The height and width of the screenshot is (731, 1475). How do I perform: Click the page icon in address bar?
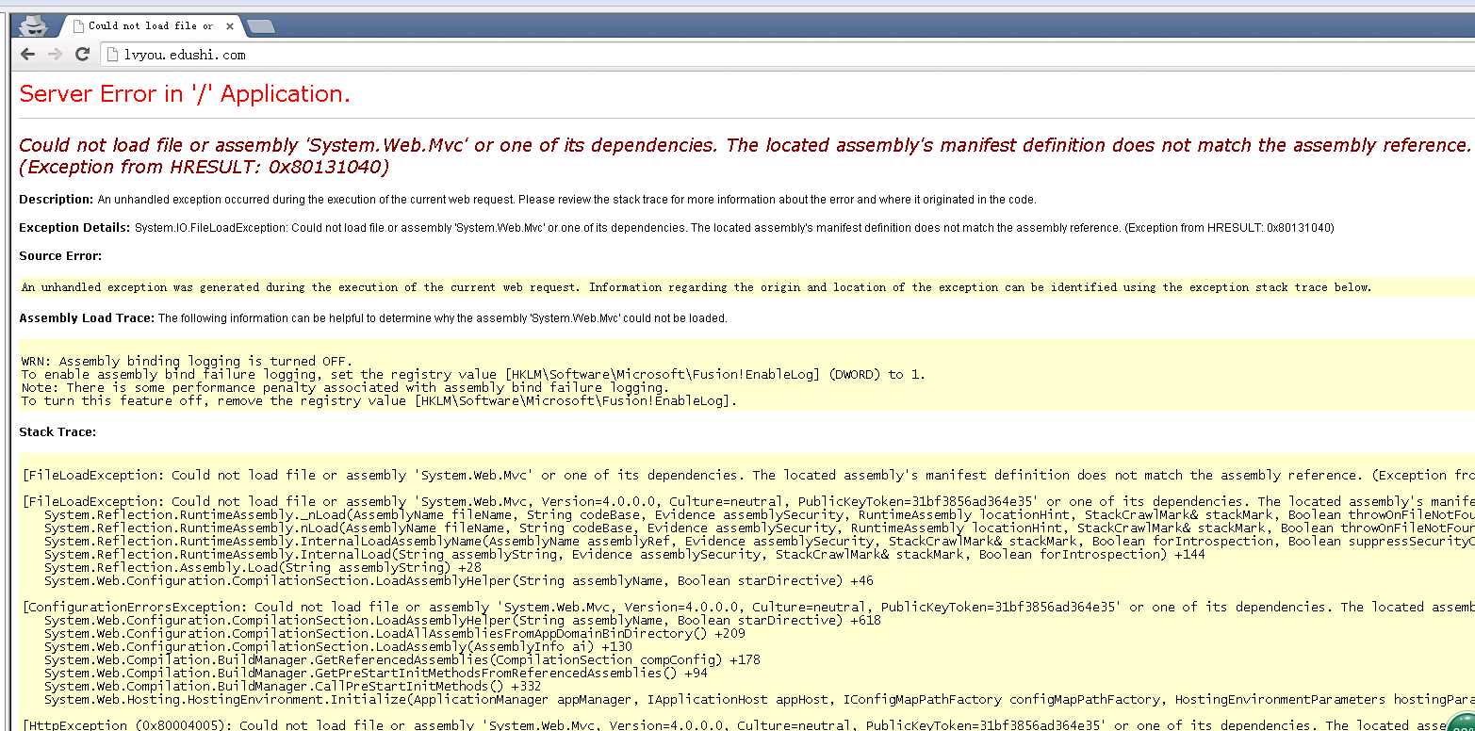point(113,55)
